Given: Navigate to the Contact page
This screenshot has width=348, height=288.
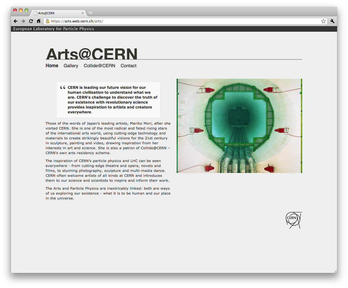Looking at the screenshot, I should (128, 66).
